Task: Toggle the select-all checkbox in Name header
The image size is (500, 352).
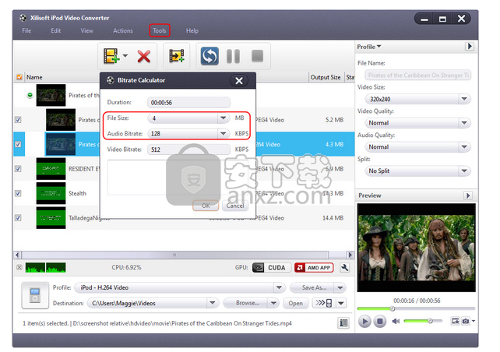Action: 19,77
